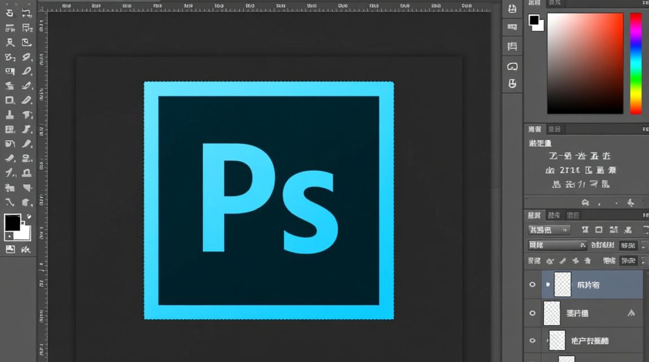Hide the second layer using its eye icon

[532, 313]
